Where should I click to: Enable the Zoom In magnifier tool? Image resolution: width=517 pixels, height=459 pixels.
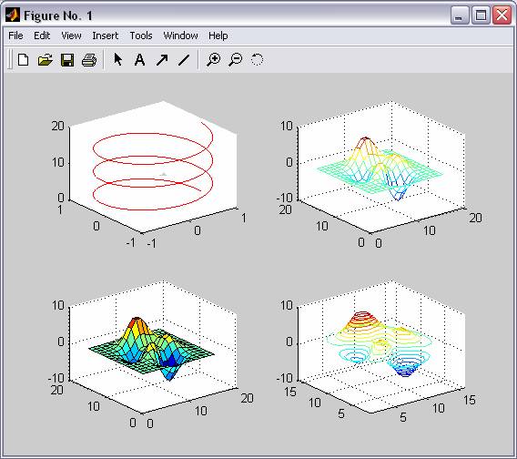(213, 60)
